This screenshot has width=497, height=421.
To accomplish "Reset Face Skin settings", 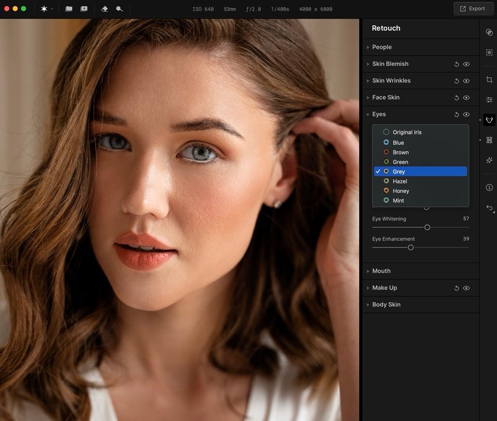I will tap(456, 98).
